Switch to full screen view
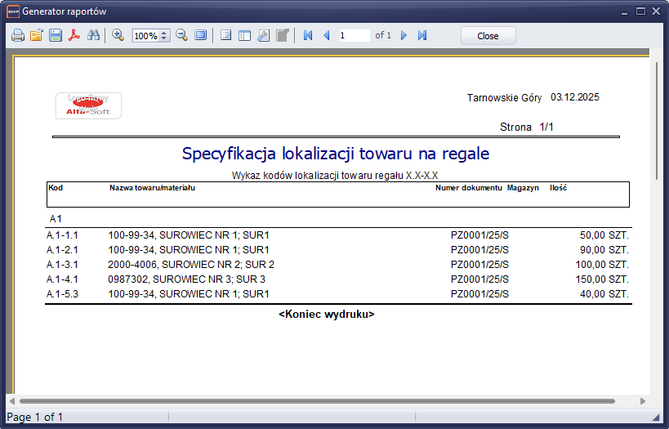Viewport: 669px width, 429px height. (x=200, y=36)
